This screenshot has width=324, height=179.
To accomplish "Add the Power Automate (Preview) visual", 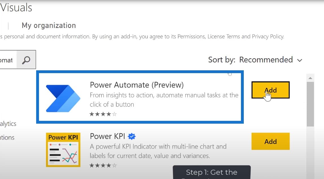I will coord(271,90).
